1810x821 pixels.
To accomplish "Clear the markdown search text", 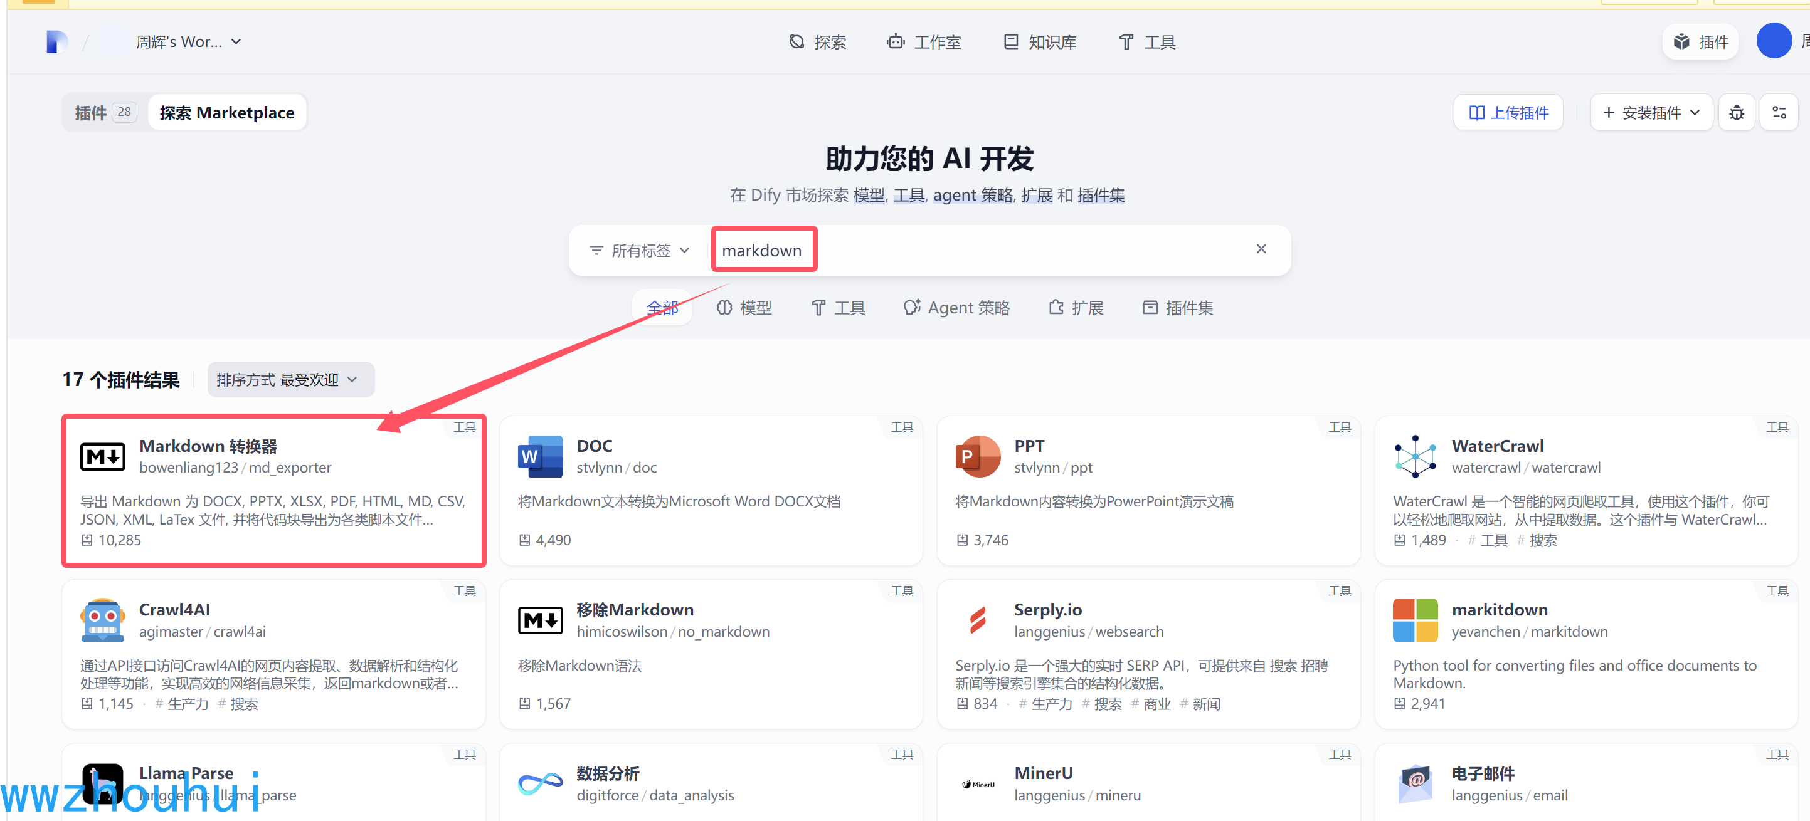I will pyautogui.click(x=1261, y=249).
